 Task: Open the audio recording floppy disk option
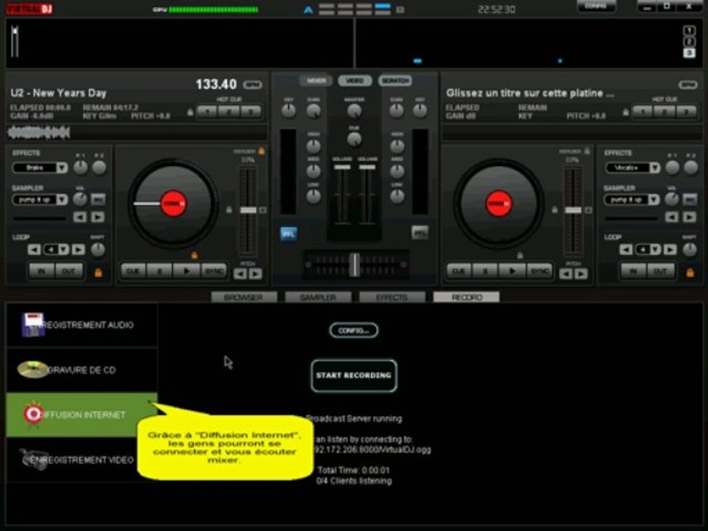(82, 324)
